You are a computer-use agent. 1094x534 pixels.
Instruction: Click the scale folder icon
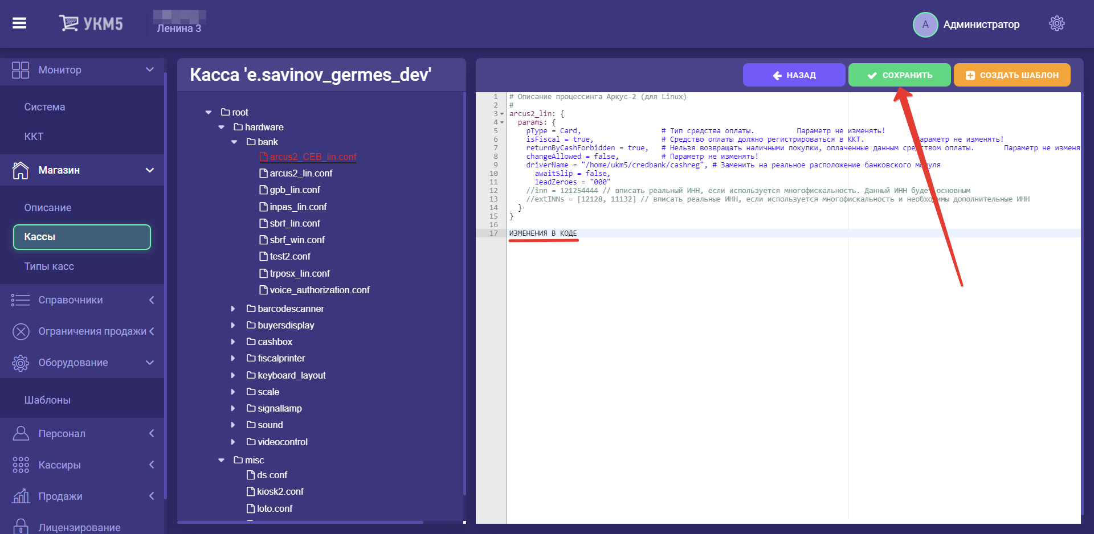(251, 392)
